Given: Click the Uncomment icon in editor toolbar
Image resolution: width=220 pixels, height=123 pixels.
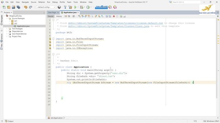Looking at the screenshot, I should tap(124, 16).
